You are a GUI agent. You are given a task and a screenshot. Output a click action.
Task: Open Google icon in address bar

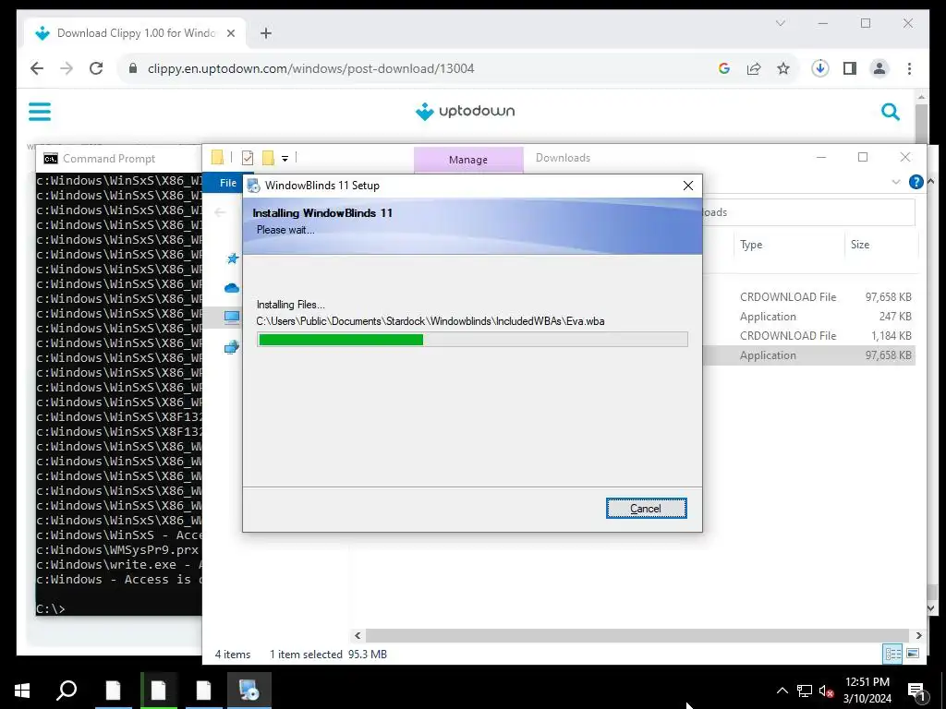coord(724,68)
